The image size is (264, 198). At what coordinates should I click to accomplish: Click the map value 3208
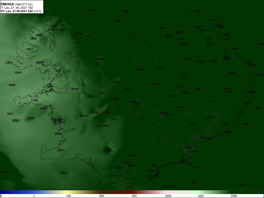pyautogui.click(x=125, y=11)
